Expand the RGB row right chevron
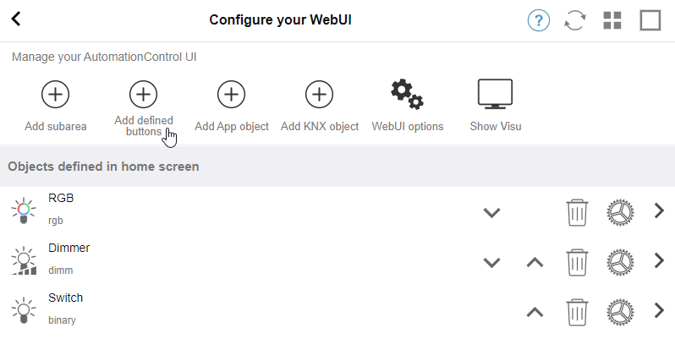Image resolution: width=675 pixels, height=339 pixels. point(659,211)
